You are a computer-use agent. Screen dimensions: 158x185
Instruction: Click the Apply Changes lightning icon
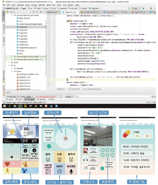[x=147, y=8]
